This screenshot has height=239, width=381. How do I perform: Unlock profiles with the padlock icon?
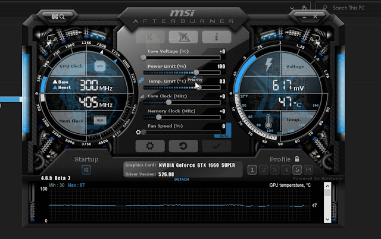(x=296, y=159)
